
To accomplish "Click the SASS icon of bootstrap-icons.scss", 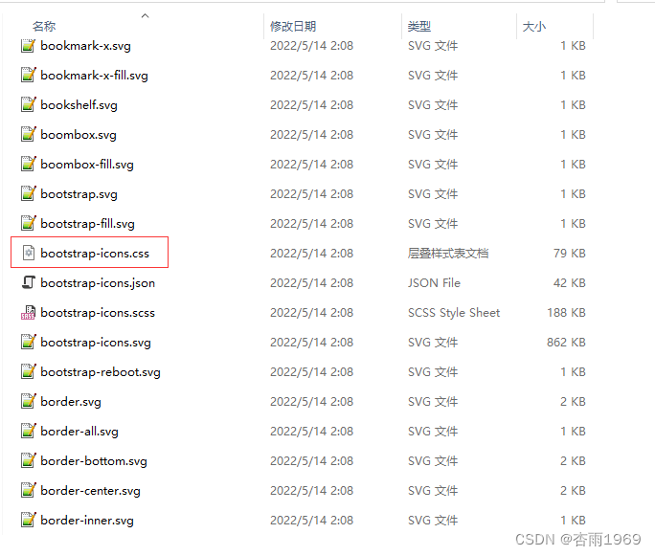I will point(29,313).
